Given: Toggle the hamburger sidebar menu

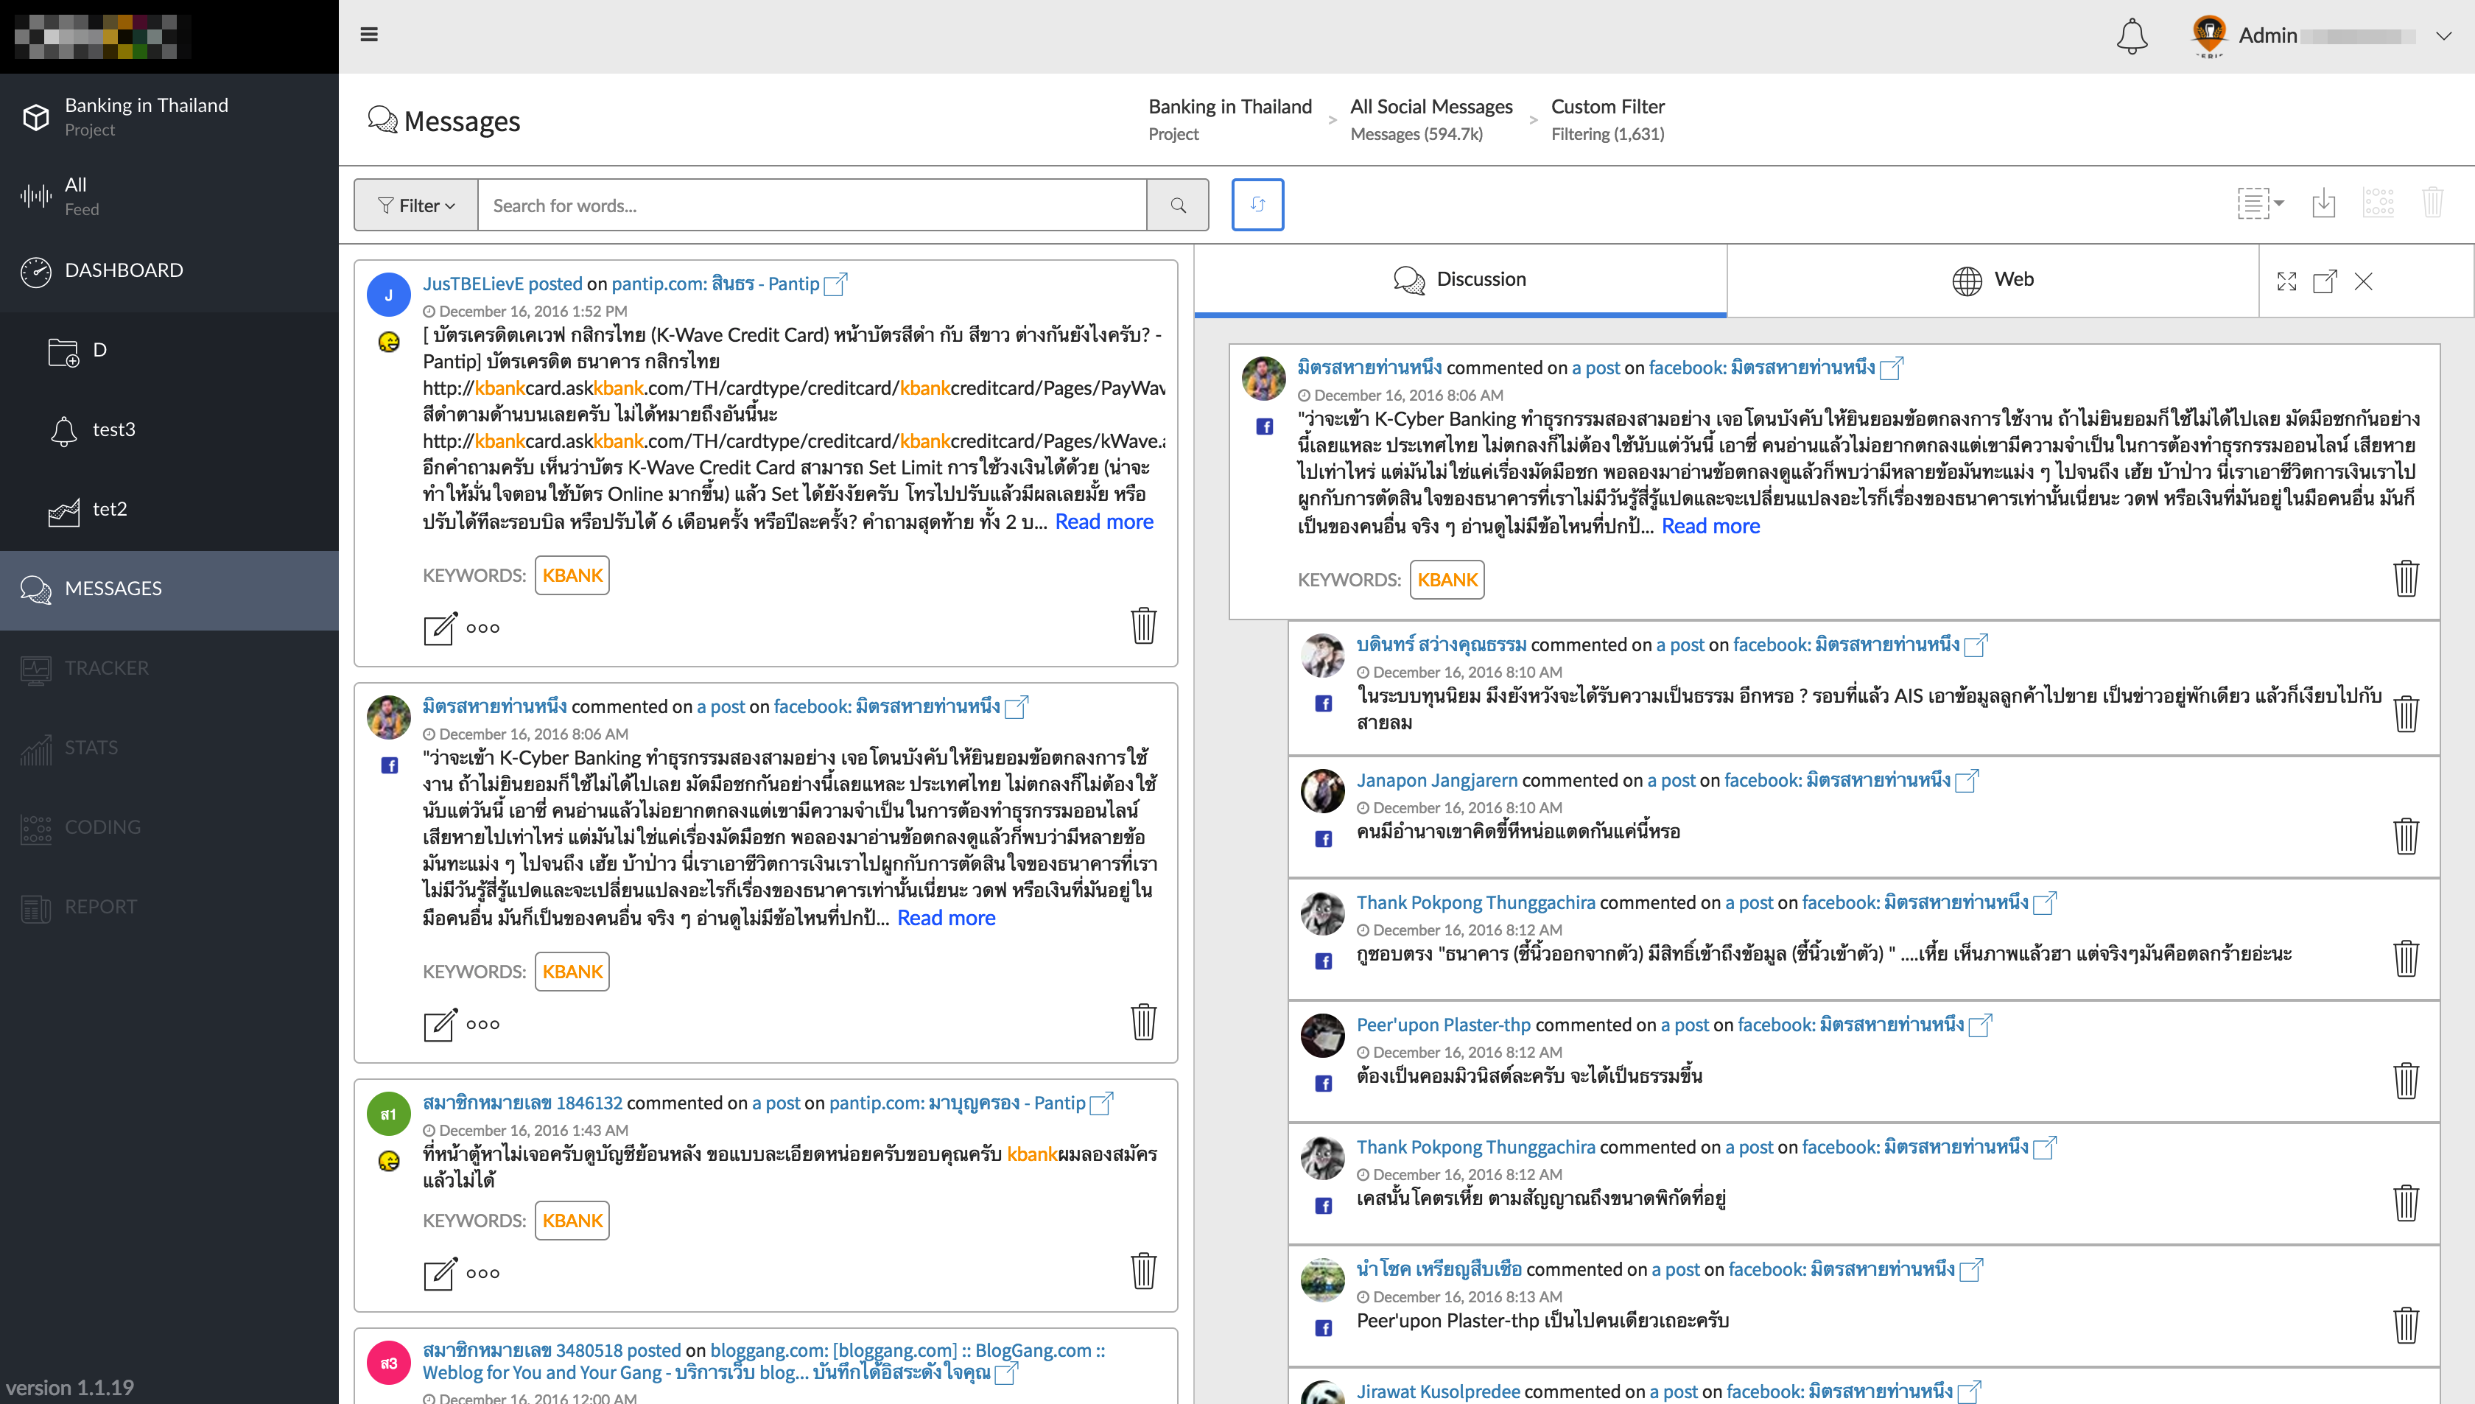Looking at the screenshot, I should (x=368, y=35).
